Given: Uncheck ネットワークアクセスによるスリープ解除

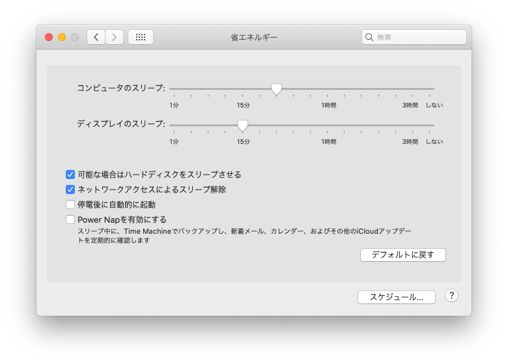Looking at the screenshot, I should tap(70, 189).
